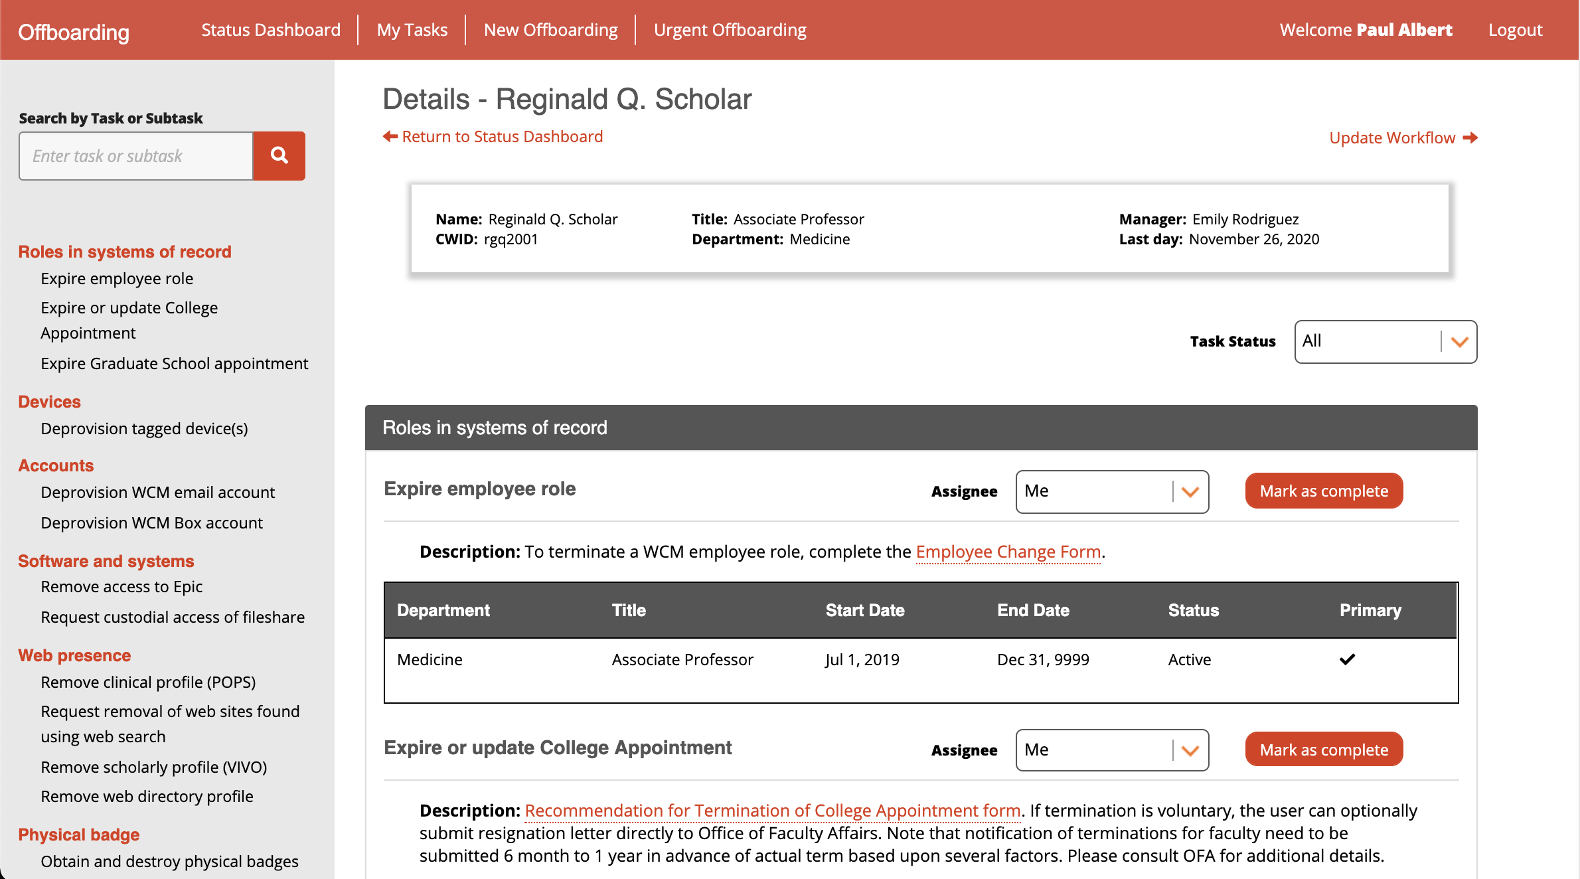Open the Task Status dropdown
This screenshot has width=1580, height=879.
1385,341
